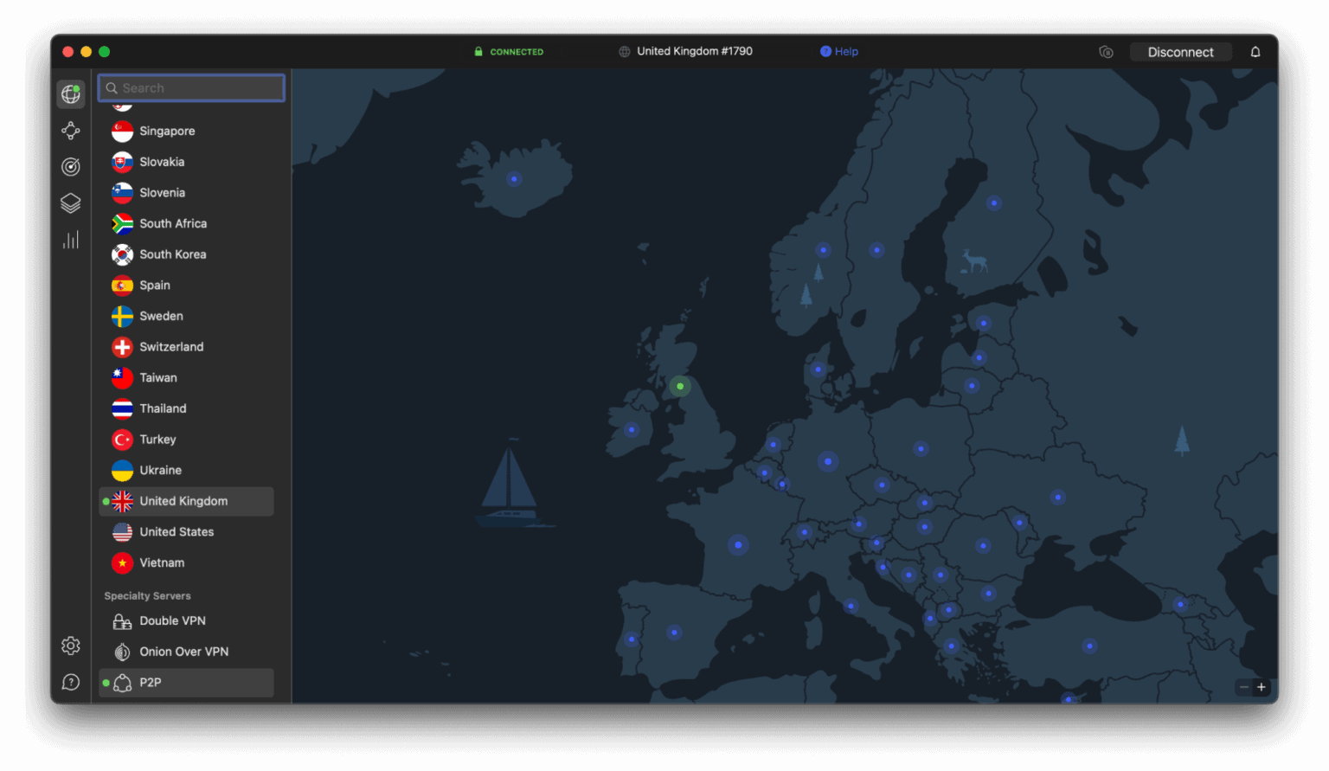Viewport: 1329px width, 771px height.
Task: Select Spain from the country list
Action: pyautogui.click(x=186, y=286)
